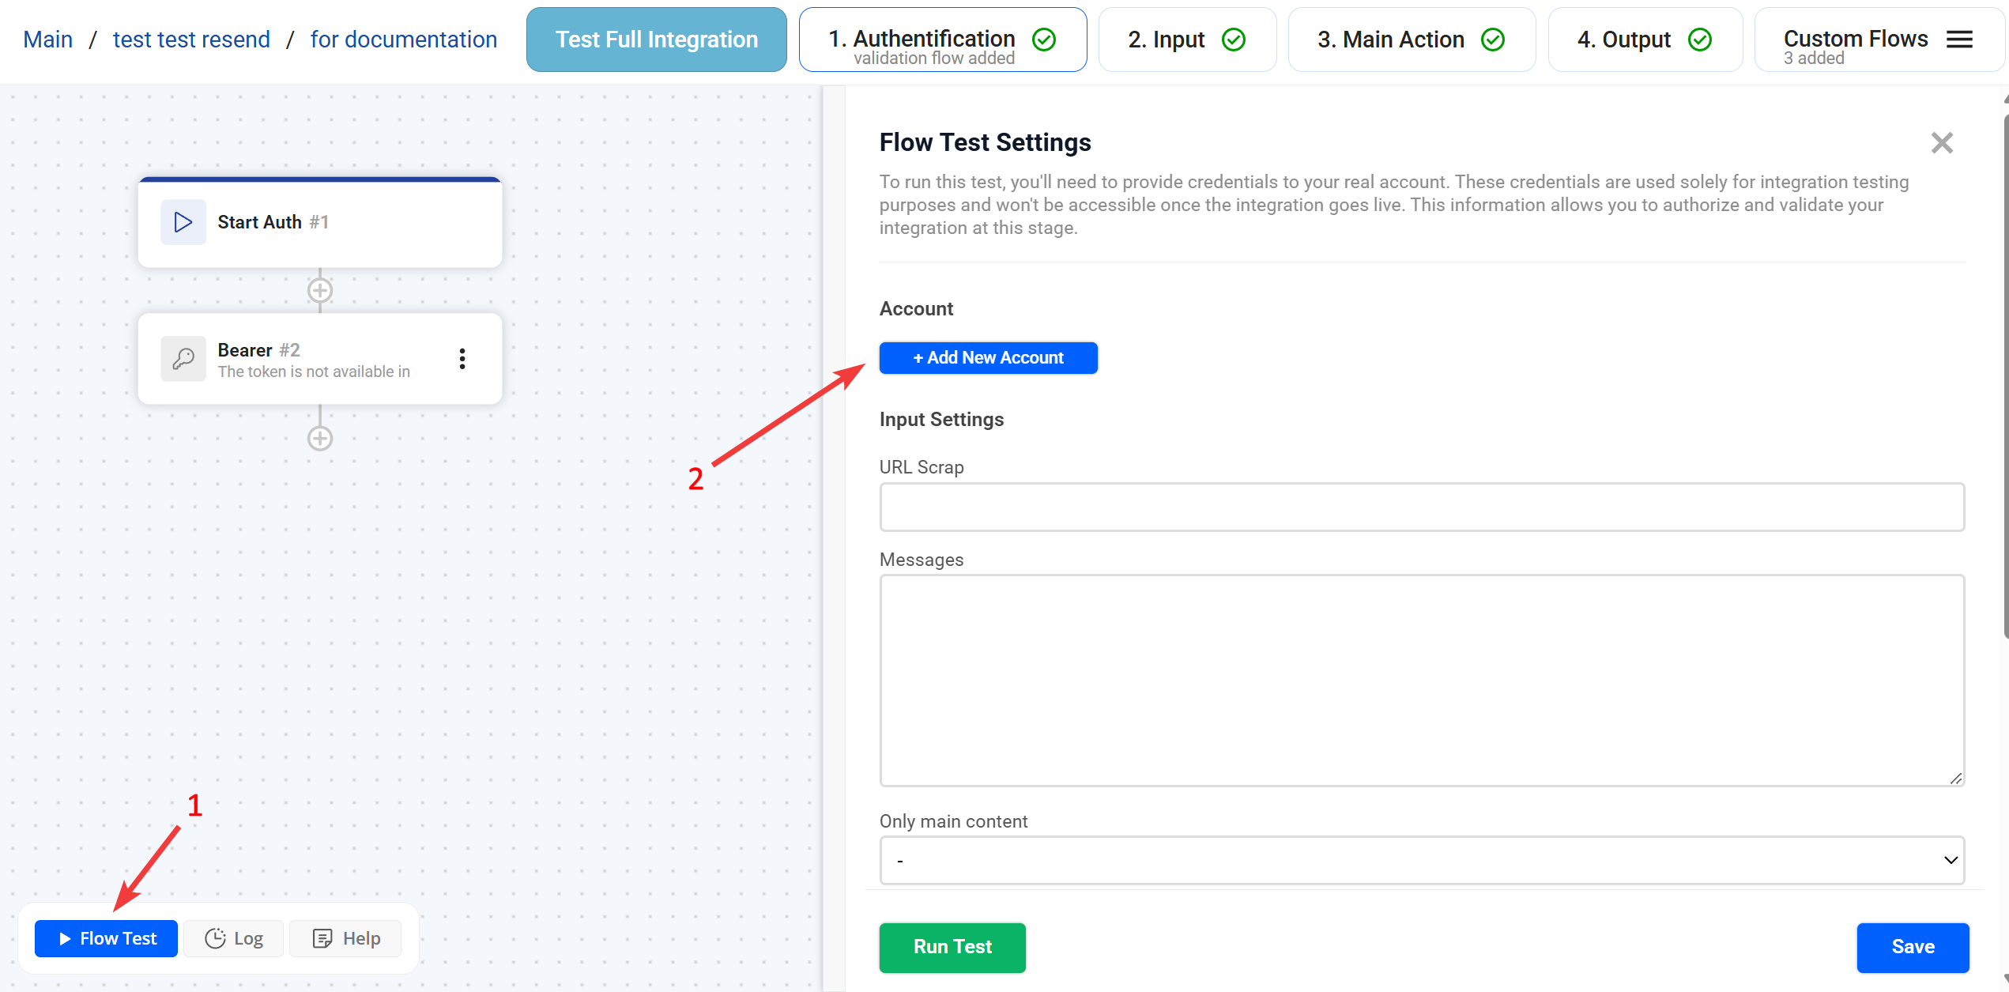Click the Bearer key icon
Screen dimensions: 2009x992
tap(183, 359)
